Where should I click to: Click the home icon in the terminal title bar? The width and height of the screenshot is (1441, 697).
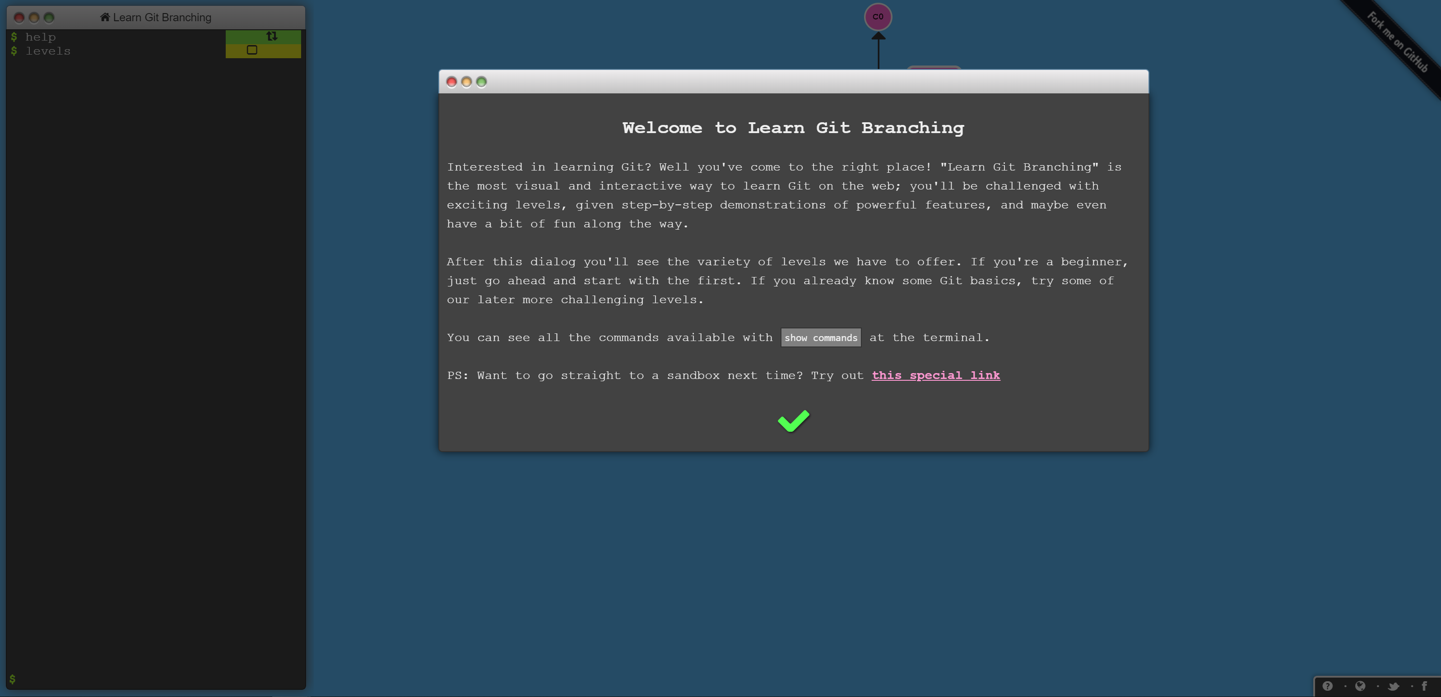click(105, 17)
